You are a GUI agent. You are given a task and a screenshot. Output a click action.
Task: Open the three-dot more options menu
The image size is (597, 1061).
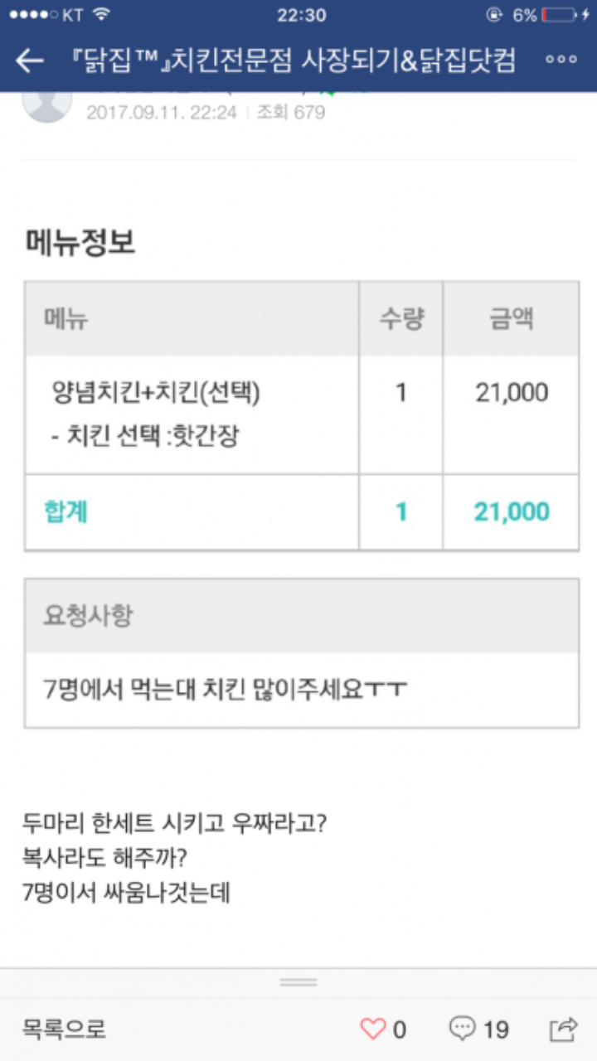pyautogui.click(x=561, y=60)
